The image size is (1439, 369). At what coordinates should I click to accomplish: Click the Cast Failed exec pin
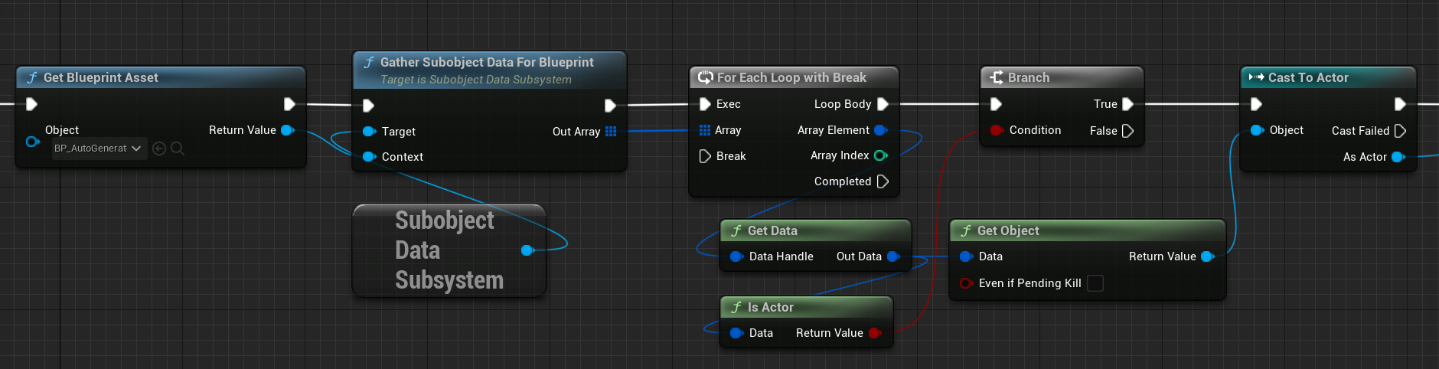[1400, 131]
